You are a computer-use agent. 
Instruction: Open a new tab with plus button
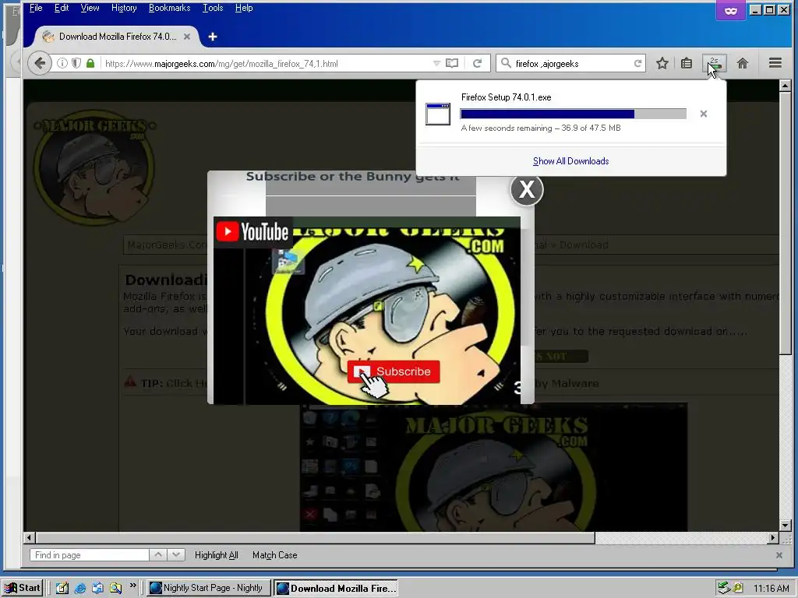(x=213, y=37)
